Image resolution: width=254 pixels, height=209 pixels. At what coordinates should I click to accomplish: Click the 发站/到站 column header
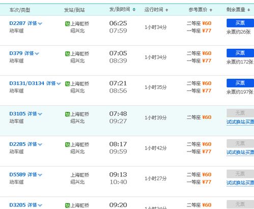(74, 10)
